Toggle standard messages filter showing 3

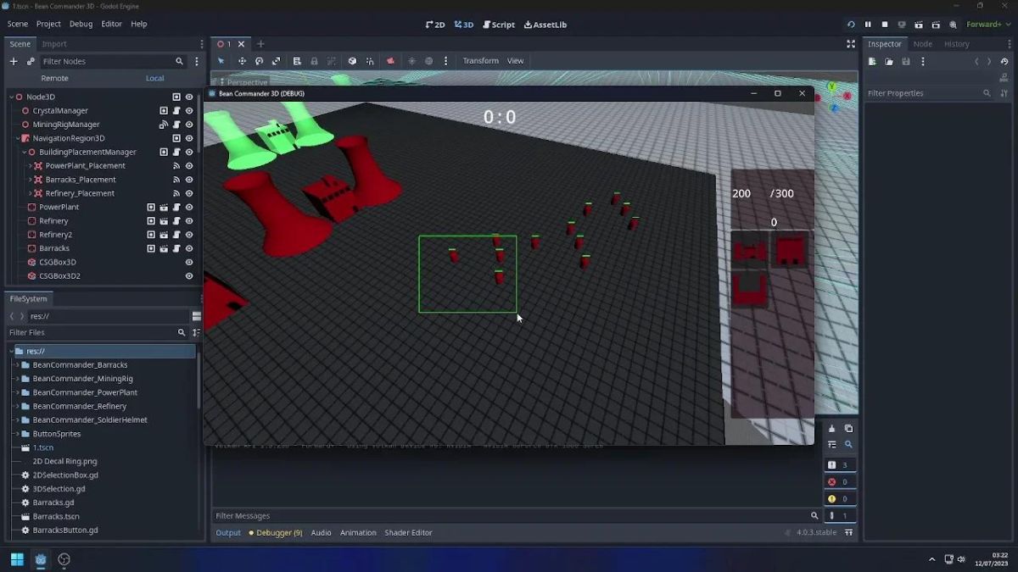pos(838,464)
